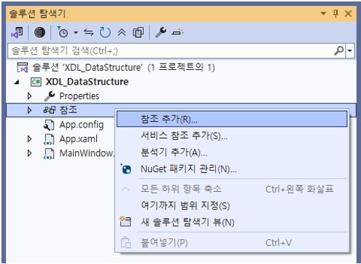Image resolution: width=361 pixels, height=264 pixels.
Task: Click the new Solution Explorer view icon
Action: tap(125, 222)
